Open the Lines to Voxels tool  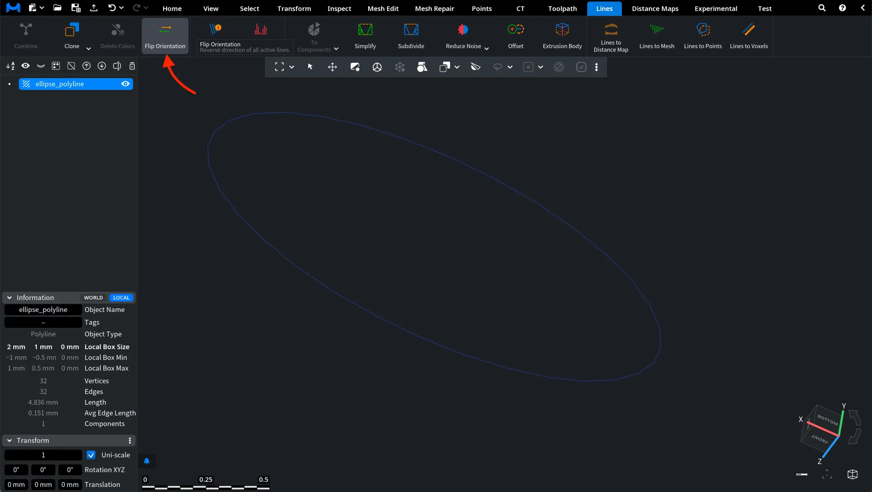click(x=749, y=36)
